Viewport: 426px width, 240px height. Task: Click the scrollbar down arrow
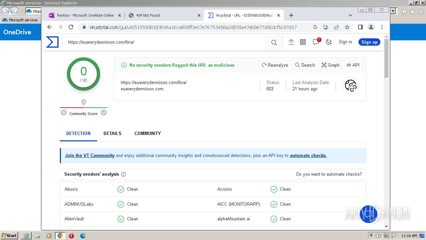(x=386, y=226)
